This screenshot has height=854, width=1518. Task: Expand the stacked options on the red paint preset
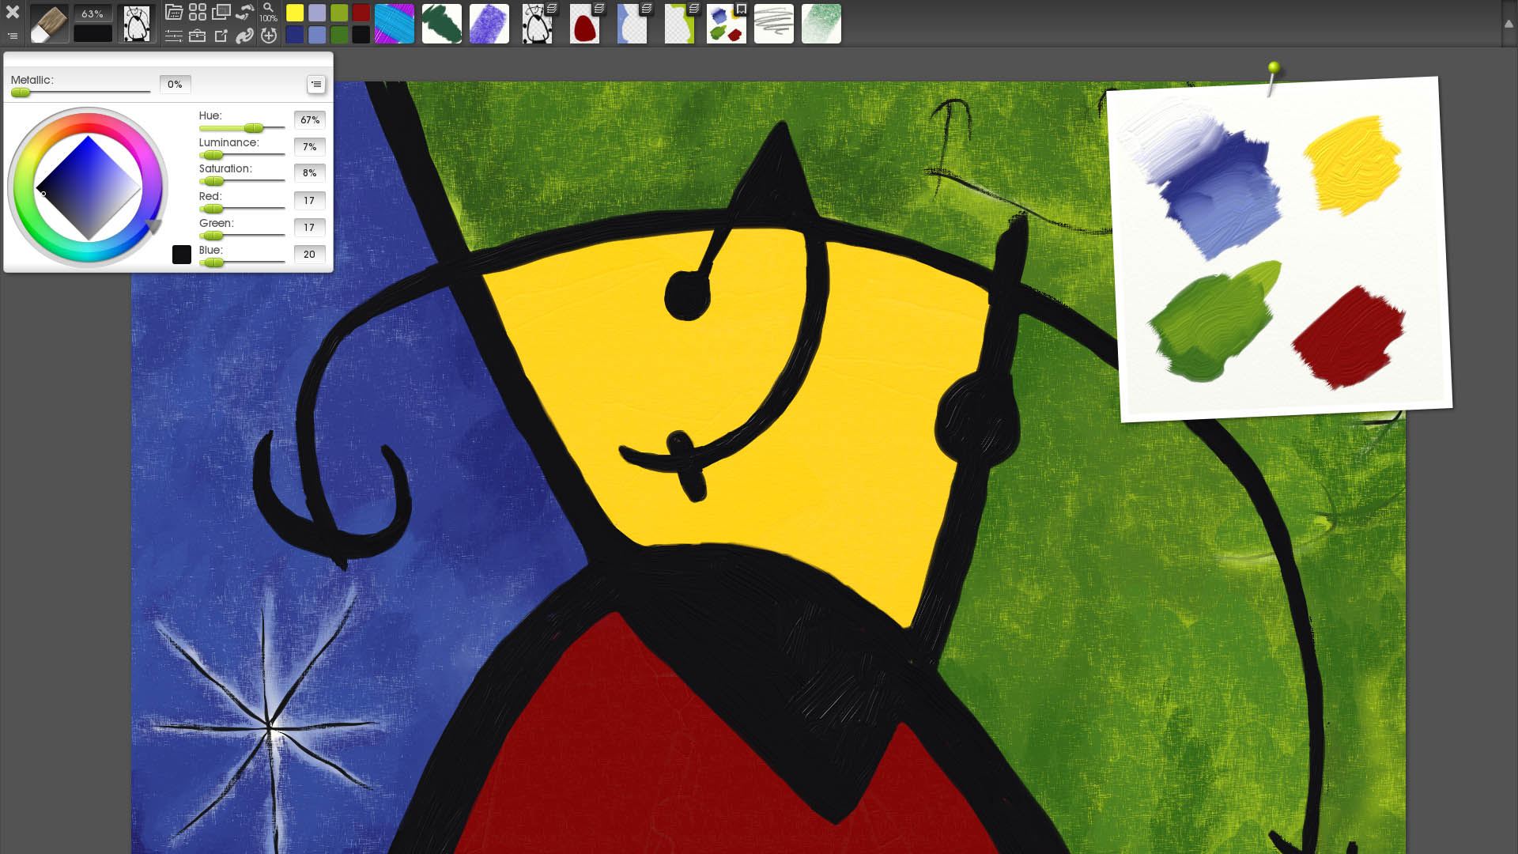(599, 7)
